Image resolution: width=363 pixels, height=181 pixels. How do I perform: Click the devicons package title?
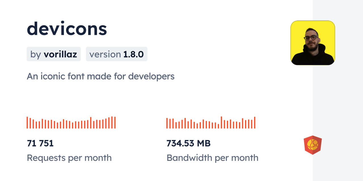click(67, 28)
